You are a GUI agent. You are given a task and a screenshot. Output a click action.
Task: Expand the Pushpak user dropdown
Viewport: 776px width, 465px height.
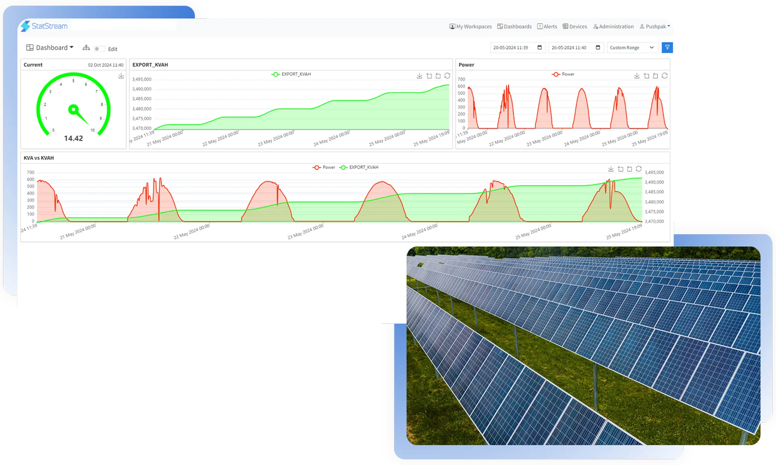[655, 26]
